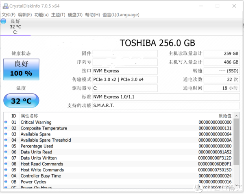The height and width of the screenshot is (195, 244).
Task: Click status dot for Host Write Commands row
Action: (6, 170)
